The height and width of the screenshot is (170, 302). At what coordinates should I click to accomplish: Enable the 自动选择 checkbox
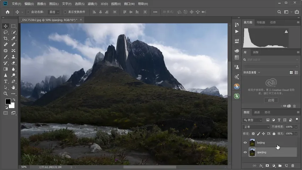pos(28,12)
